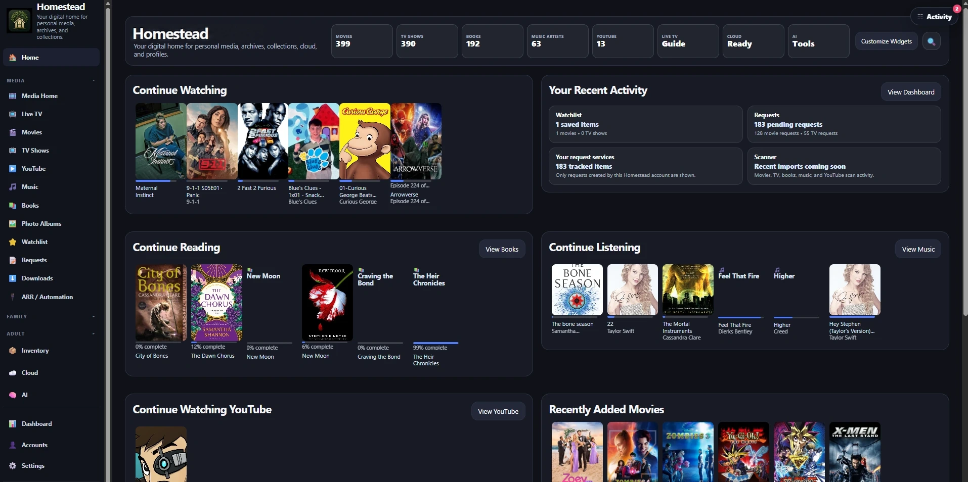This screenshot has width=968, height=482.
Task: Open the 2 Fast 2 Furious poster
Action: [262, 141]
